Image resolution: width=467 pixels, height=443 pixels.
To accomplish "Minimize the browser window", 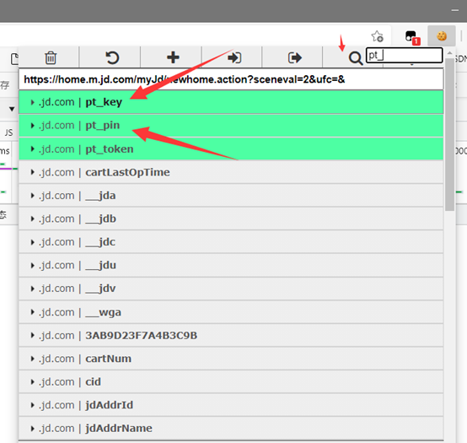I will point(455,10).
